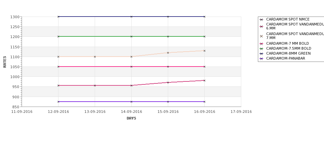
Task: Click the 17-09-2016 x-axis date label
Action: pyautogui.click(x=241, y=112)
